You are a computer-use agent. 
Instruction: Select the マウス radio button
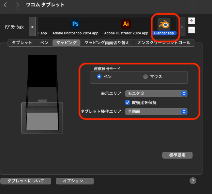146,77
